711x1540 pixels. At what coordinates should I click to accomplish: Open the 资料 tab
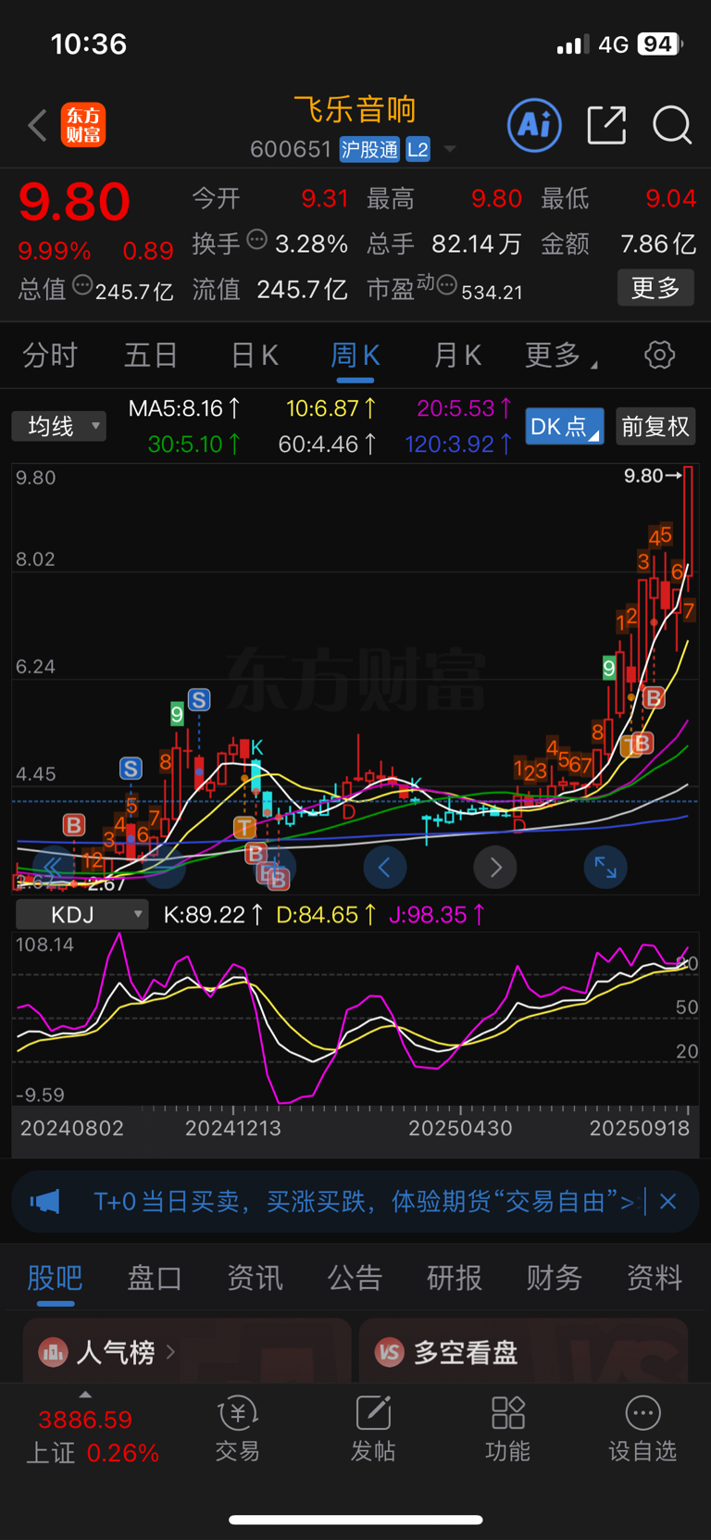[655, 1278]
